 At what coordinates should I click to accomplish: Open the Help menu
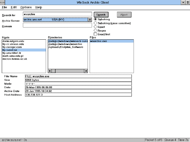(x=39, y=7)
